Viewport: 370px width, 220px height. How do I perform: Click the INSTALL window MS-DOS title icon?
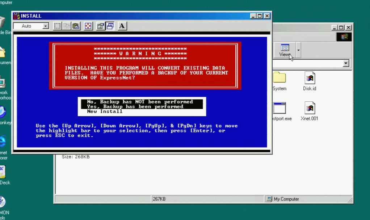[x=16, y=16]
